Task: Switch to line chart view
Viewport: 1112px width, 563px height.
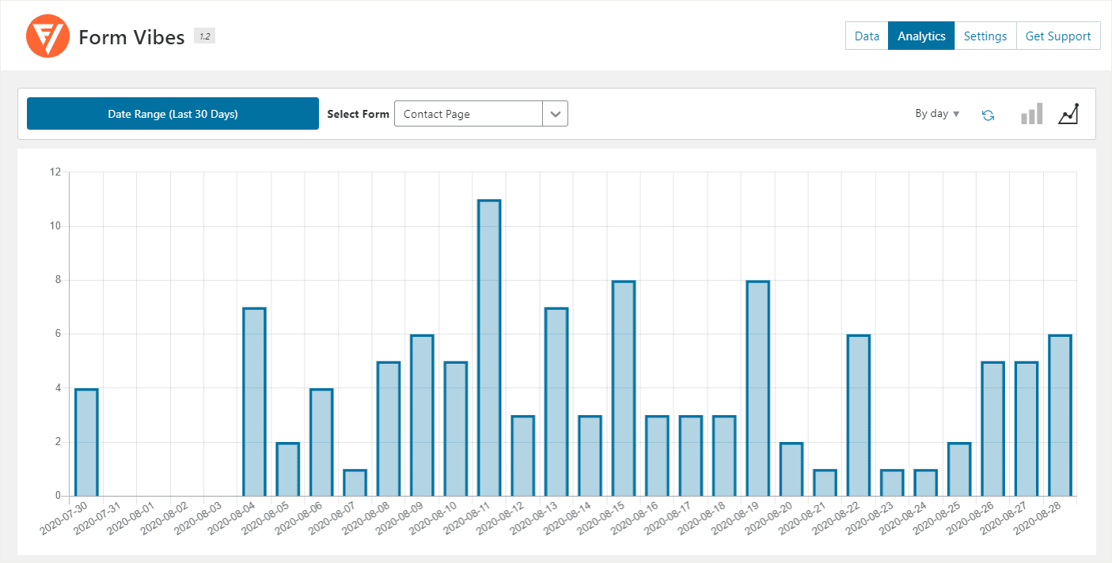Action: click(1068, 115)
